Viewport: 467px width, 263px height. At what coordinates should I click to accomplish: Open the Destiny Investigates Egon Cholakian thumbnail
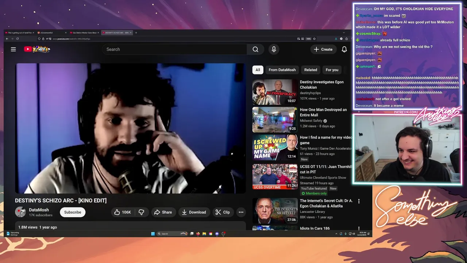coord(275,92)
